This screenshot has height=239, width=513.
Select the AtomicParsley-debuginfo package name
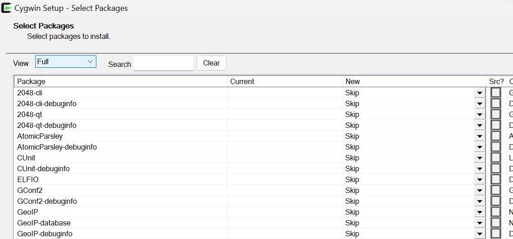[x=57, y=147]
